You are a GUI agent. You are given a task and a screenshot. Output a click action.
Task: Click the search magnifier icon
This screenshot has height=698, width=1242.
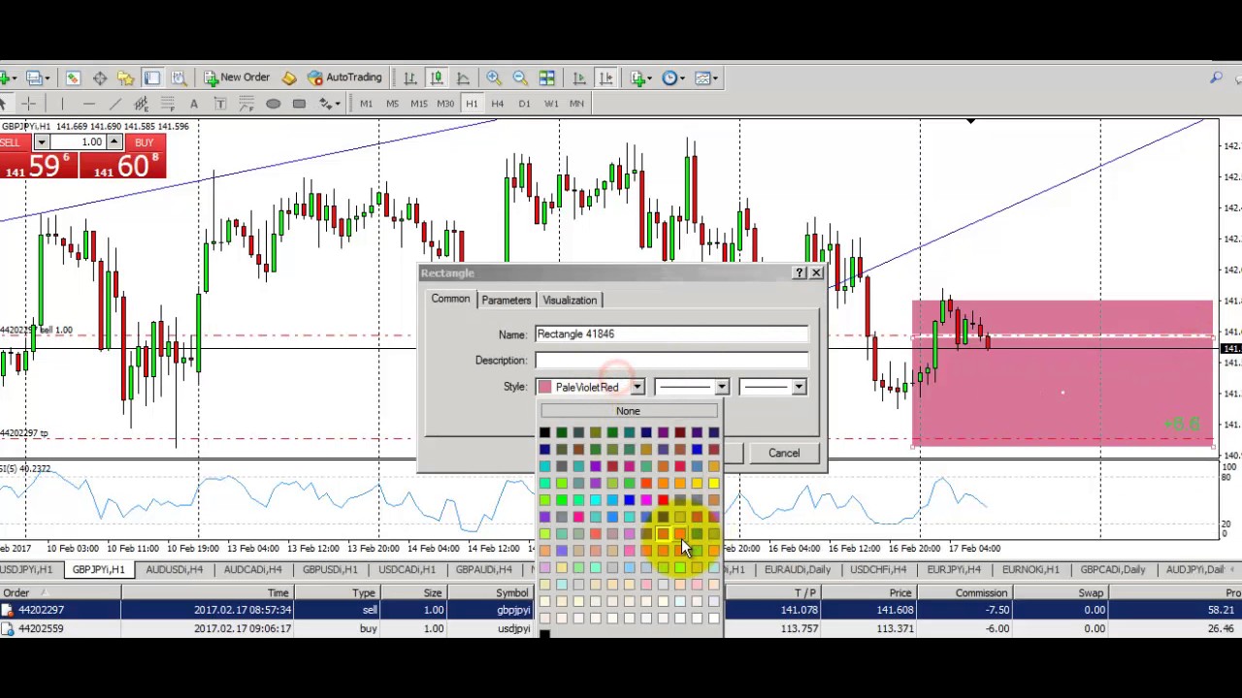click(1216, 78)
